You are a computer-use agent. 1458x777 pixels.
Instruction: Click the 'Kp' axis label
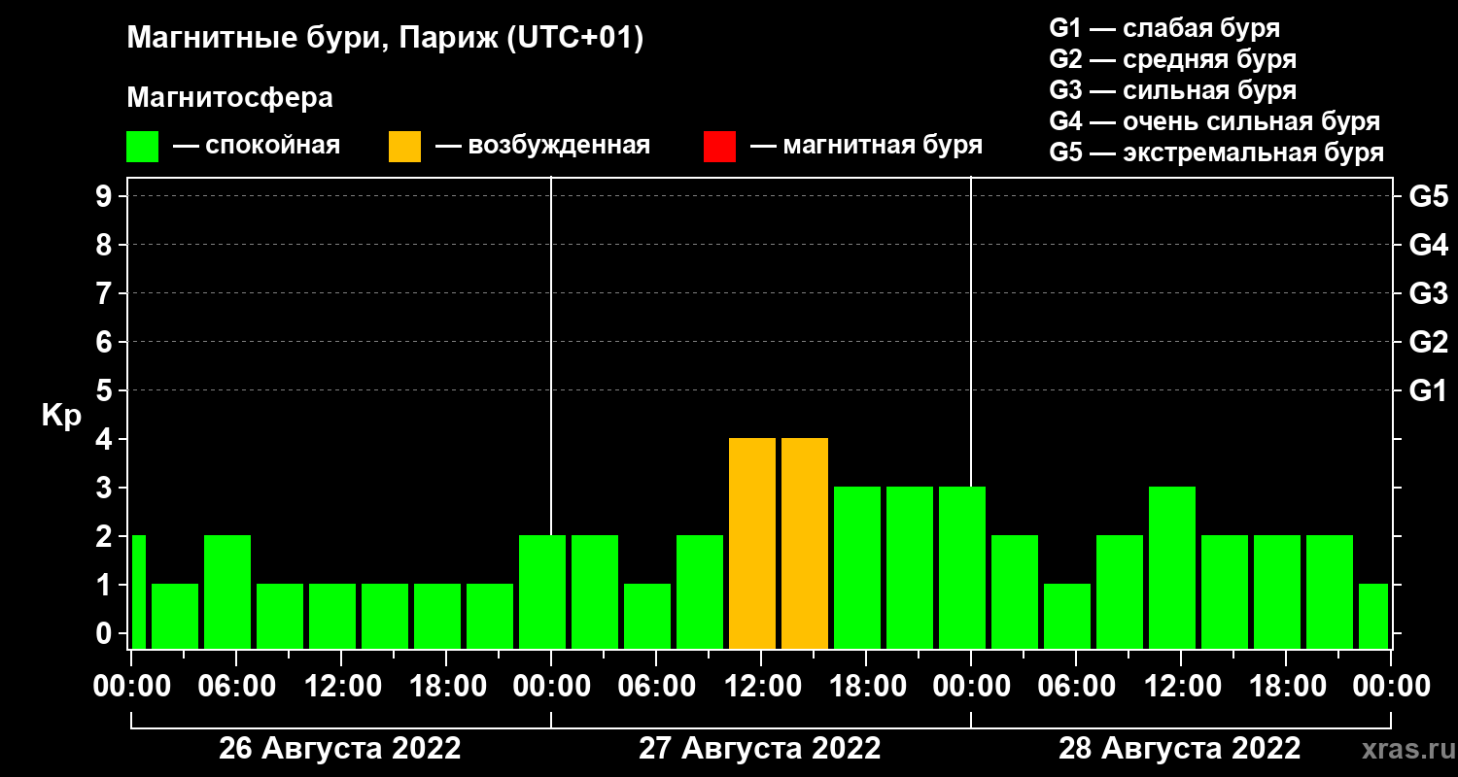point(62,415)
